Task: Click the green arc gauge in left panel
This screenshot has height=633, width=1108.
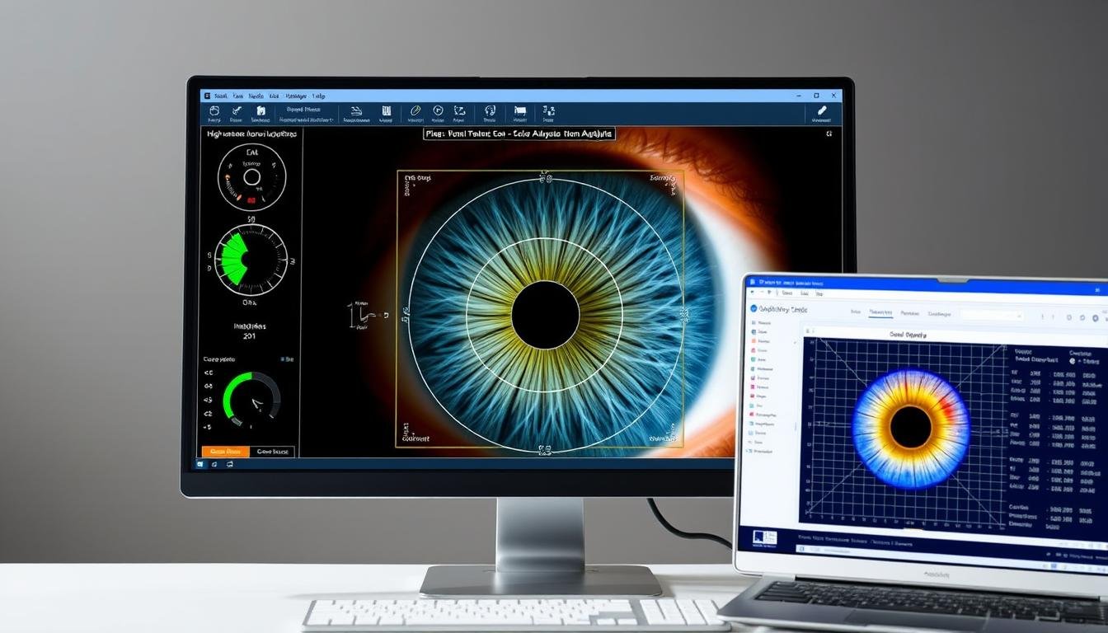Action: coord(252,400)
